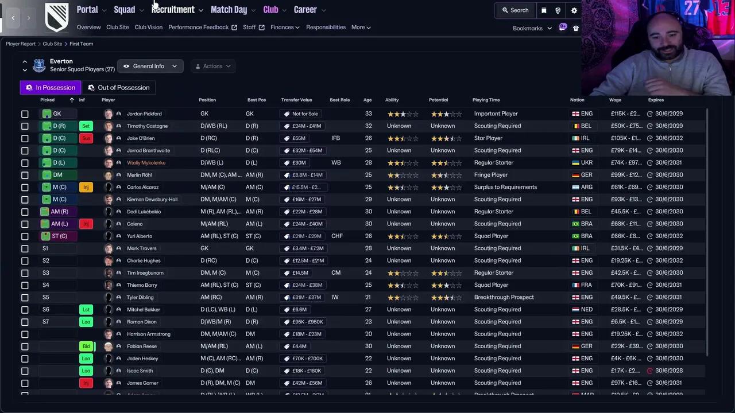Open the bookmark icon beside Search

coord(544,10)
